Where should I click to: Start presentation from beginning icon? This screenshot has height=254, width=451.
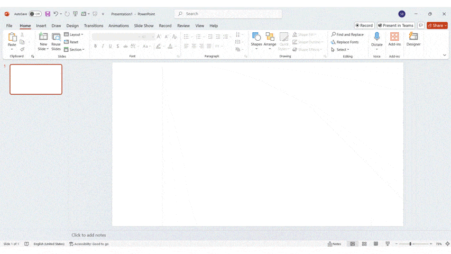pyautogui.click(x=76, y=14)
